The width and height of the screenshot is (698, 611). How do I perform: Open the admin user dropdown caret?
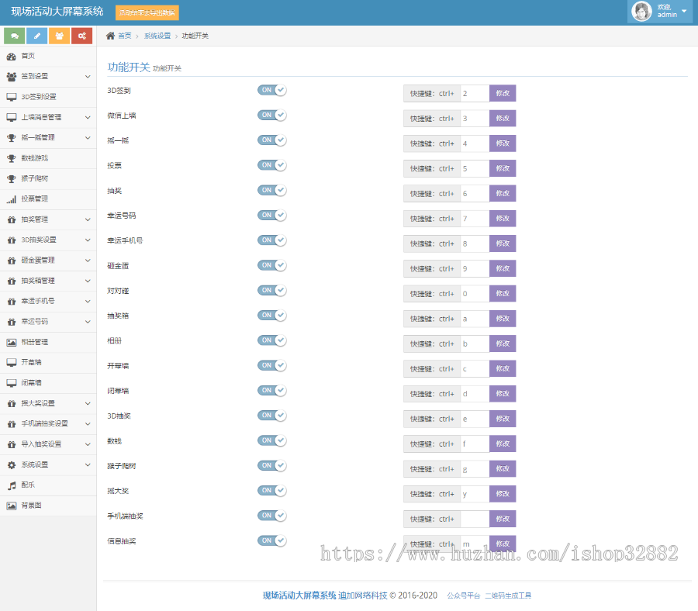tap(684, 11)
